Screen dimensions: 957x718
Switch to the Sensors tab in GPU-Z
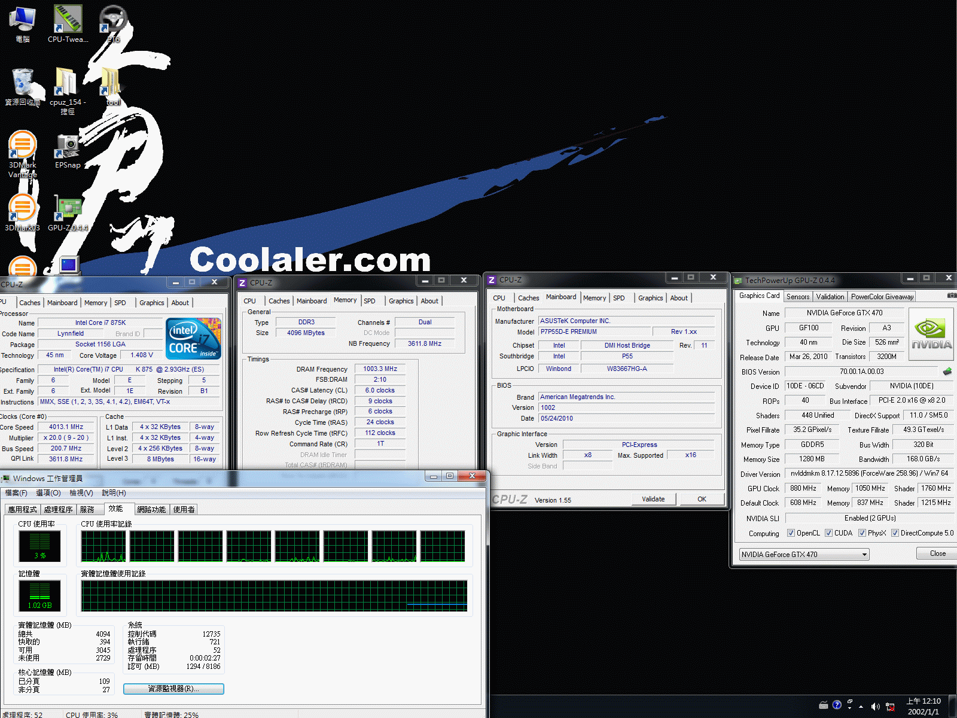tap(798, 297)
